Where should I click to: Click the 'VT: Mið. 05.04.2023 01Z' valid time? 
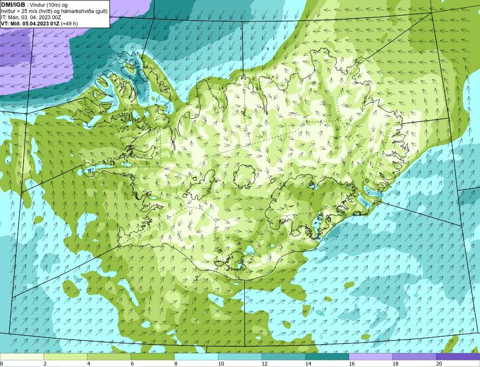(x=30, y=24)
